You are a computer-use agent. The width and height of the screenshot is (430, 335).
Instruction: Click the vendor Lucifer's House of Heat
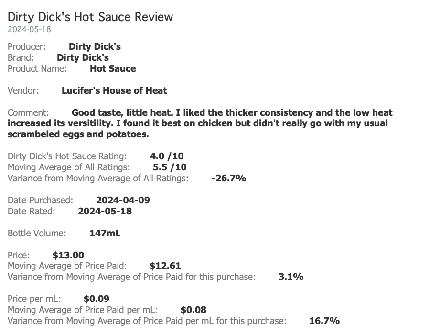point(114,90)
